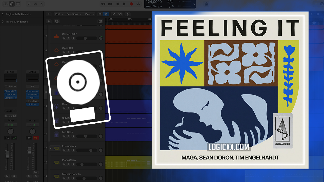The height and width of the screenshot is (182, 324).
Task: Click the Stereo Out output slot
Action: pos(11,116)
